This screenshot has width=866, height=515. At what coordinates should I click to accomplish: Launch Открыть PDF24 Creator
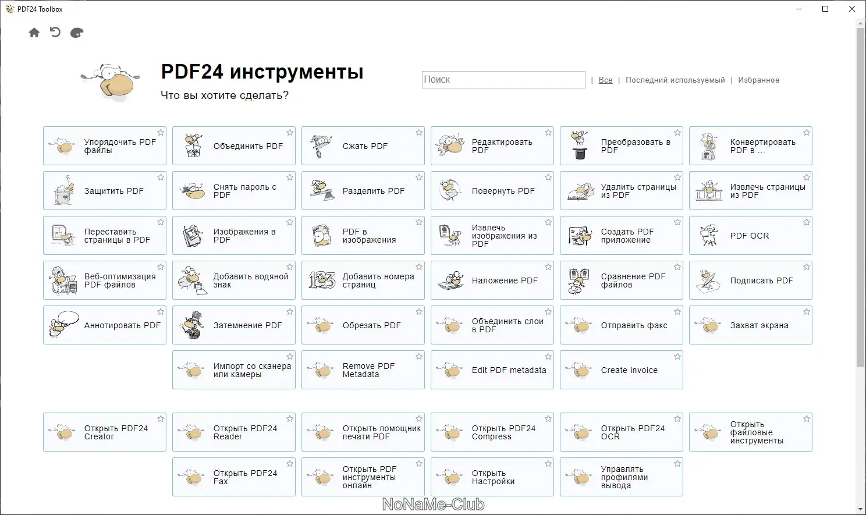coord(105,432)
